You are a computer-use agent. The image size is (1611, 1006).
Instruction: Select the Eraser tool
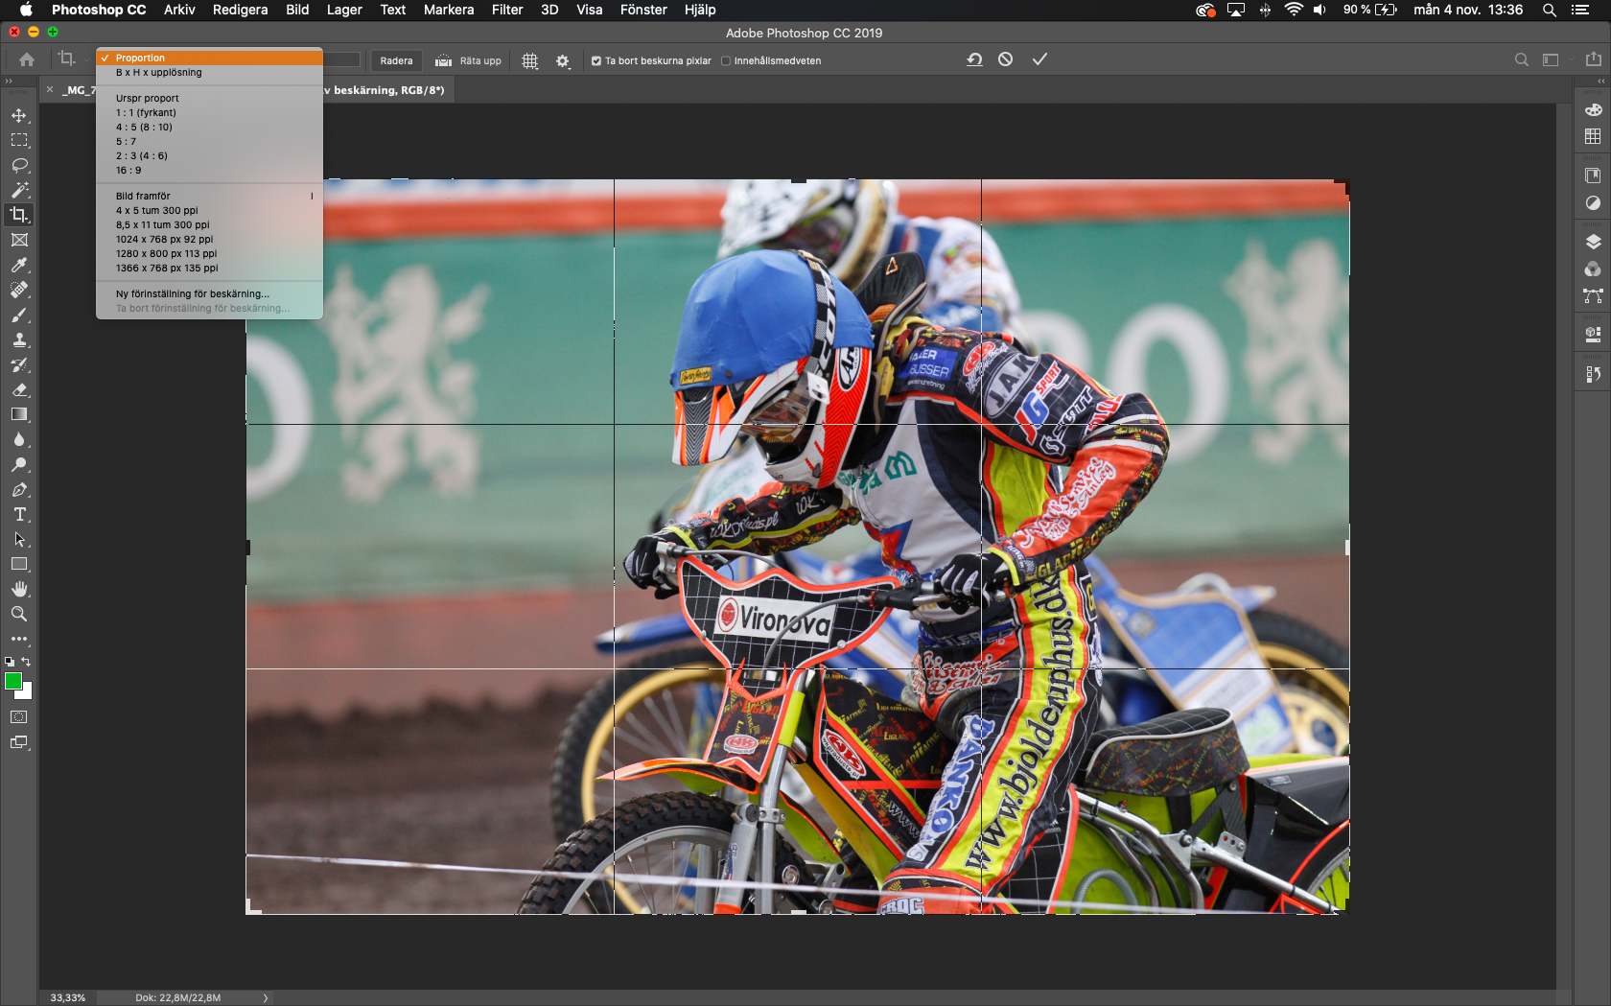click(19, 389)
